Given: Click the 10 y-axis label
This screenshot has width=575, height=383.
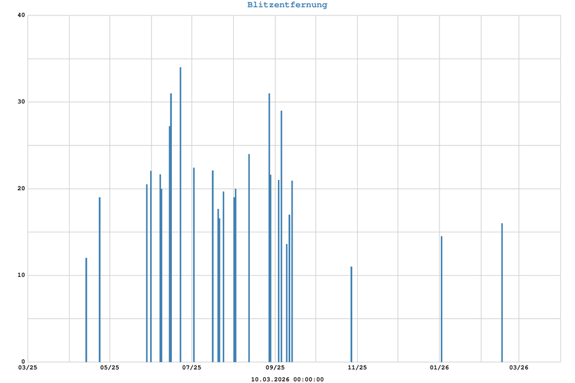Looking at the screenshot, I should click(x=21, y=275).
